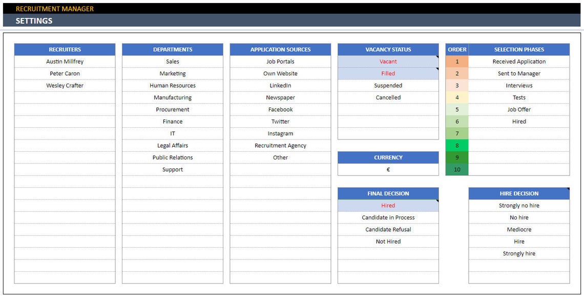
Task: Click the Recruitment Manager title bar text
Action: 55,9
